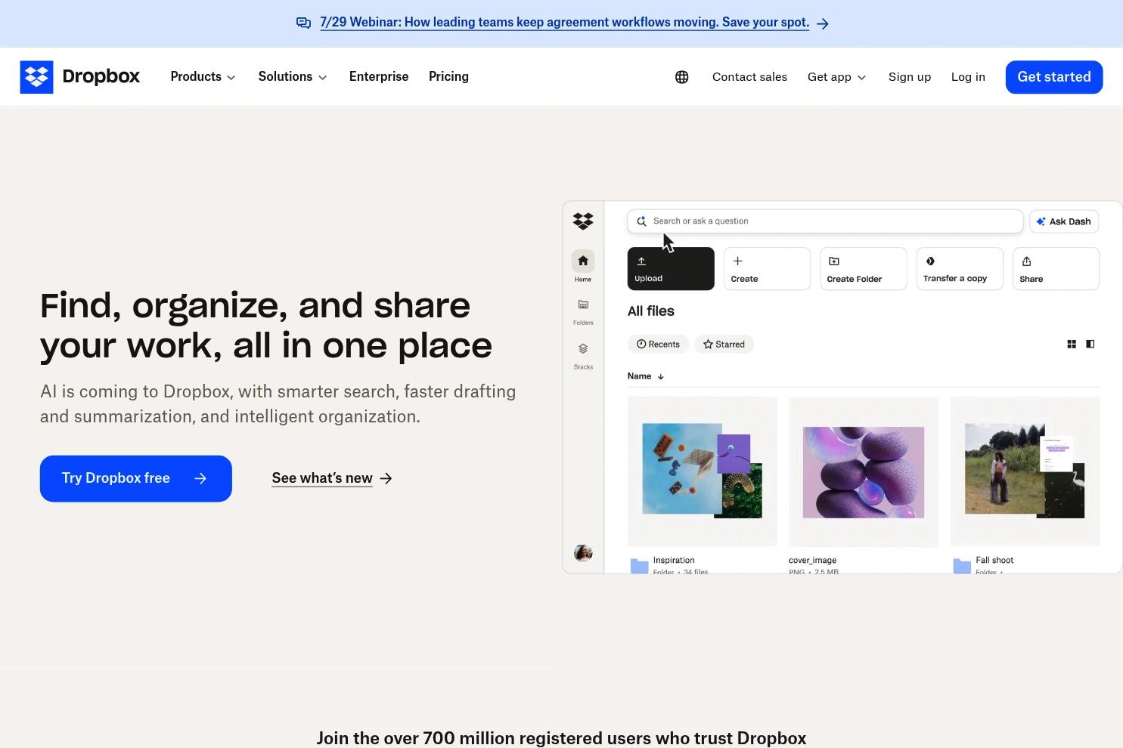The width and height of the screenshot is (1123, 748).
Task: Click the 700 million registered users heading
Action: [x=561, y=738]
